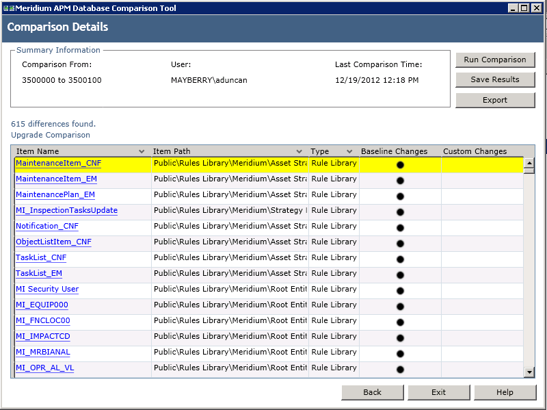Open the MaintenanceItem_CNF link
Viewport: 547px width, 410px height.
click(59, 163)
